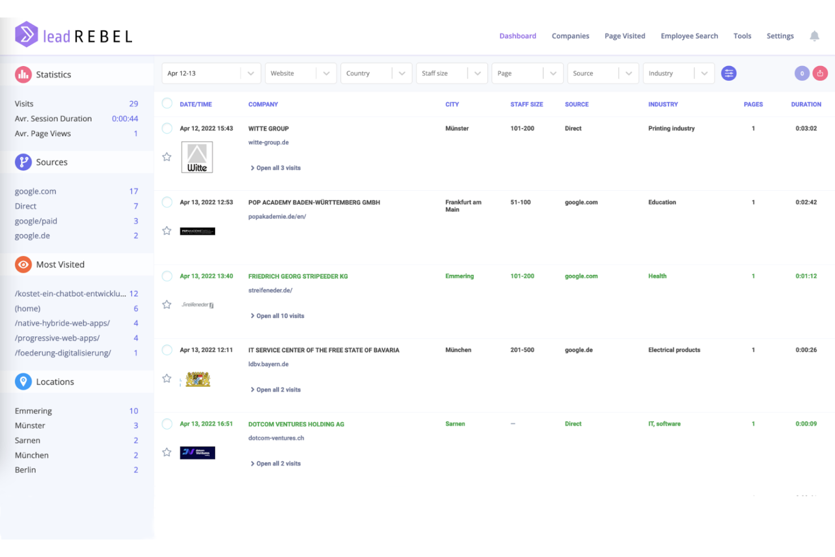Viewport: 835px width, 557px height.
Task: Click the Sources branch icon
Action: 23,162
